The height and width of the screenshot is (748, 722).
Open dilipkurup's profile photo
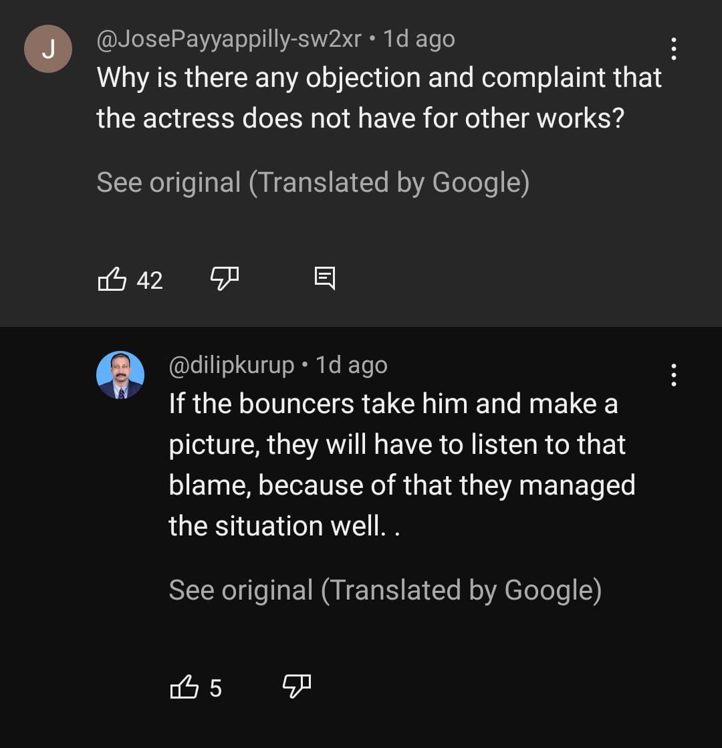120,375
